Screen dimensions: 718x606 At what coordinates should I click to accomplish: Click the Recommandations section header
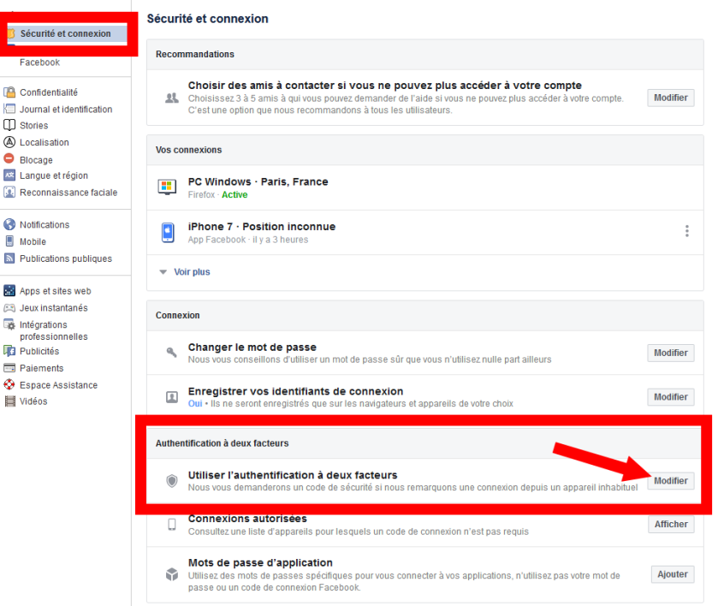(x=425, y=54)
